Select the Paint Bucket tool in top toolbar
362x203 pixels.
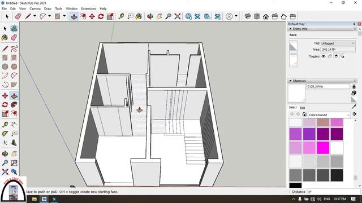139,16
